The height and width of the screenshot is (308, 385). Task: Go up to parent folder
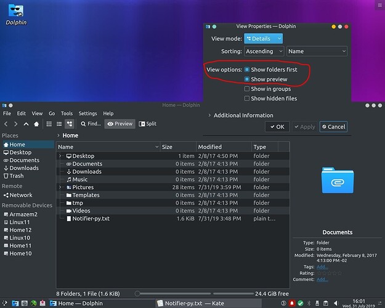pyautogui.click(x=26, y=124)
